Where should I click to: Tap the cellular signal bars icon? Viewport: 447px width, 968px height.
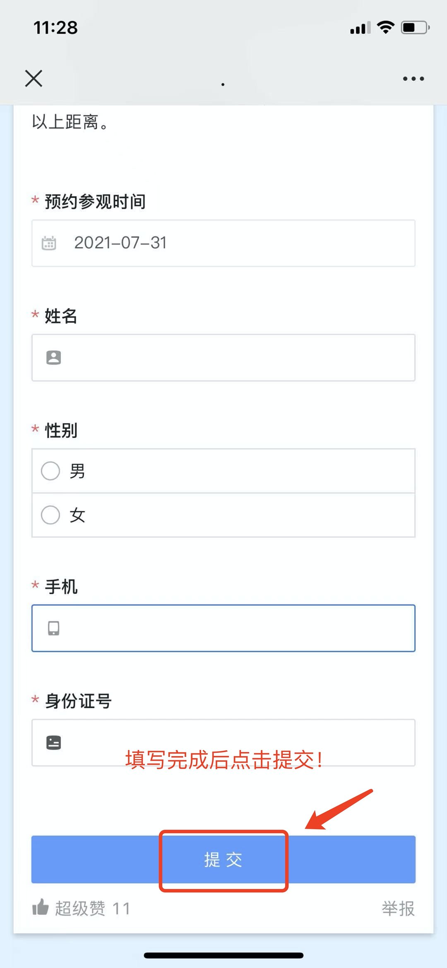360,28
